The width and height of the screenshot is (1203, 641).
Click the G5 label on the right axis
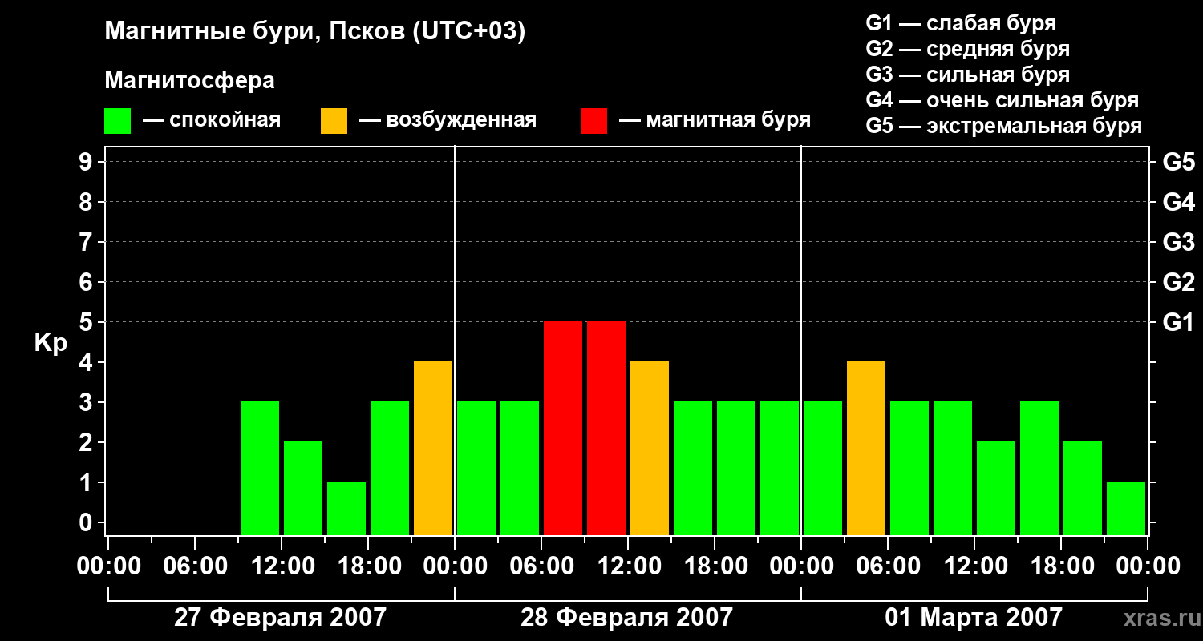(1179, 162)
